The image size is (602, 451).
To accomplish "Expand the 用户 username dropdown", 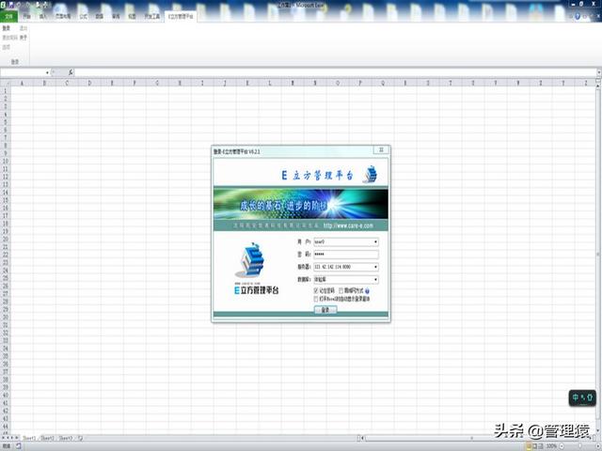I will click(375, 242).
